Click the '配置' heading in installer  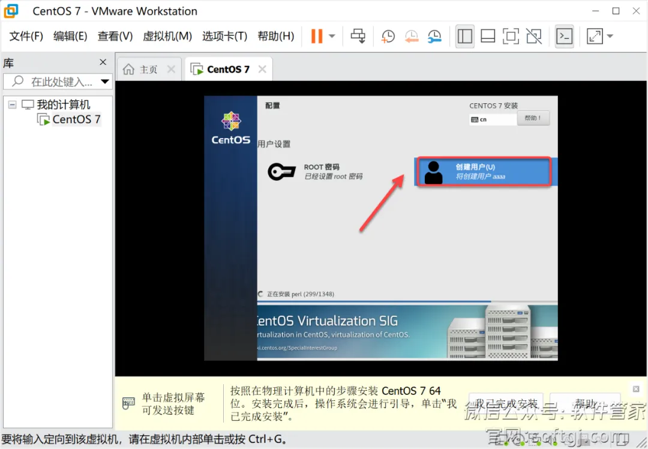click(x=273, y=106)
